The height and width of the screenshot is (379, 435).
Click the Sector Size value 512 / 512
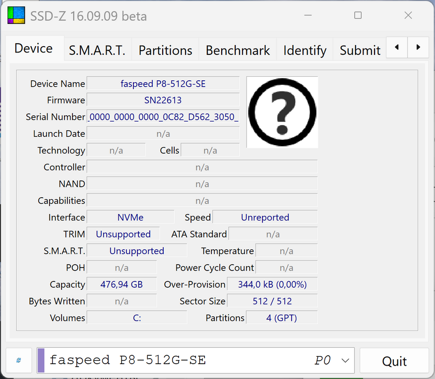tap(272, 301)
